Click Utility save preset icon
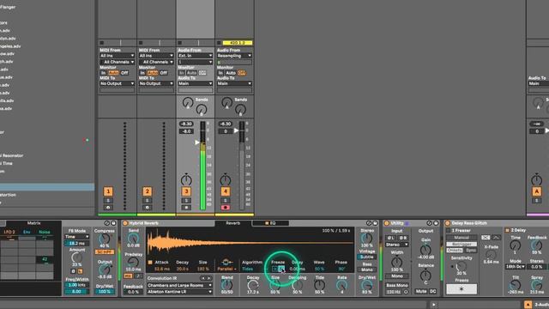 click(x=436, y=223)
